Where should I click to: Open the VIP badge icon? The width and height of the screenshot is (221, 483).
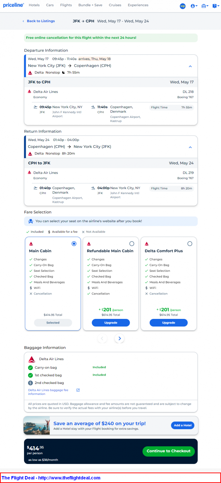(182, 6)
